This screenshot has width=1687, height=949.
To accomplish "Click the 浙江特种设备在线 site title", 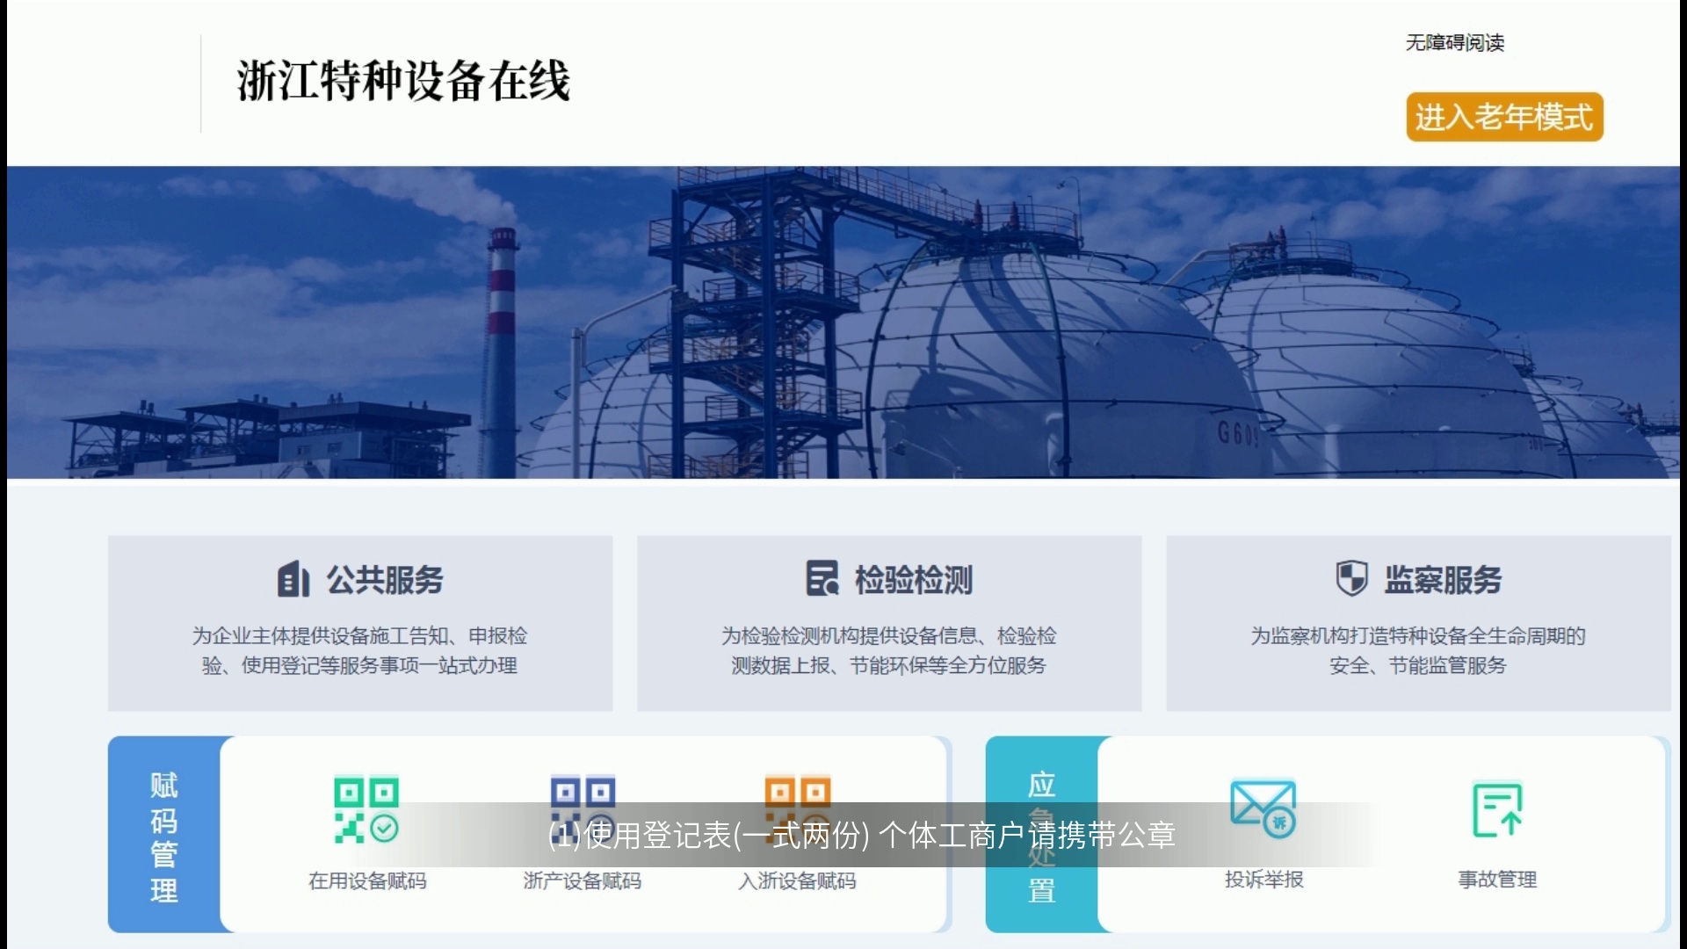I will [403, 82].
